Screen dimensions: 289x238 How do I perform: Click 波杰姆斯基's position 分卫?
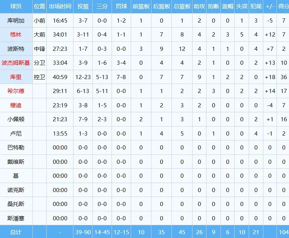pos(40,63)
